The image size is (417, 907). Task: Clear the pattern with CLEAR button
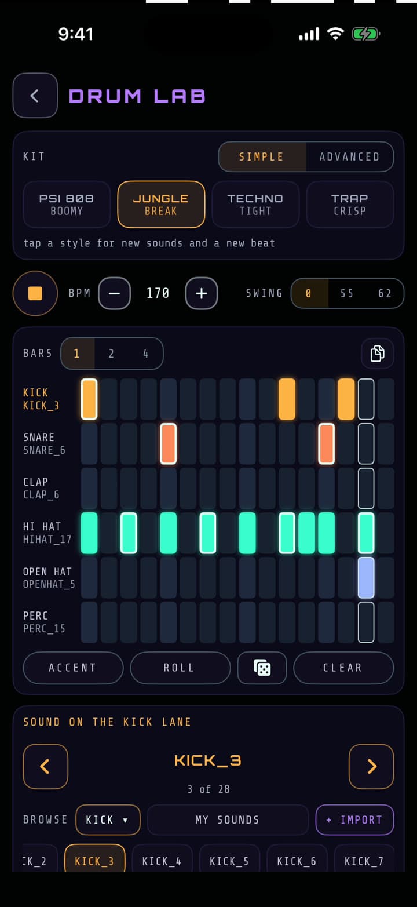point(343,668)
